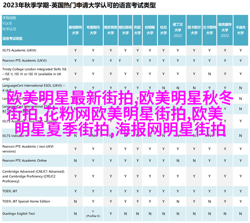Click TOEFL iBT Special Home Edition 'Y' under 纽卡斯尔大学

(194, 201)
